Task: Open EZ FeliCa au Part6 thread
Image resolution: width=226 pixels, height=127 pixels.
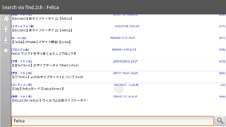Action: coord(47,77)
